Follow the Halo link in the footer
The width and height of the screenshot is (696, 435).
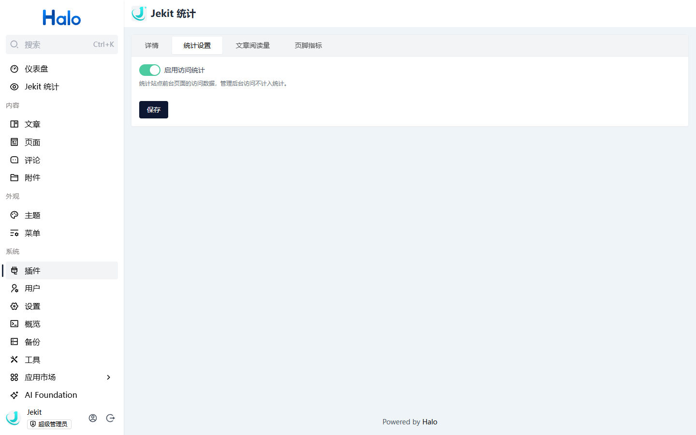(430, 422)
